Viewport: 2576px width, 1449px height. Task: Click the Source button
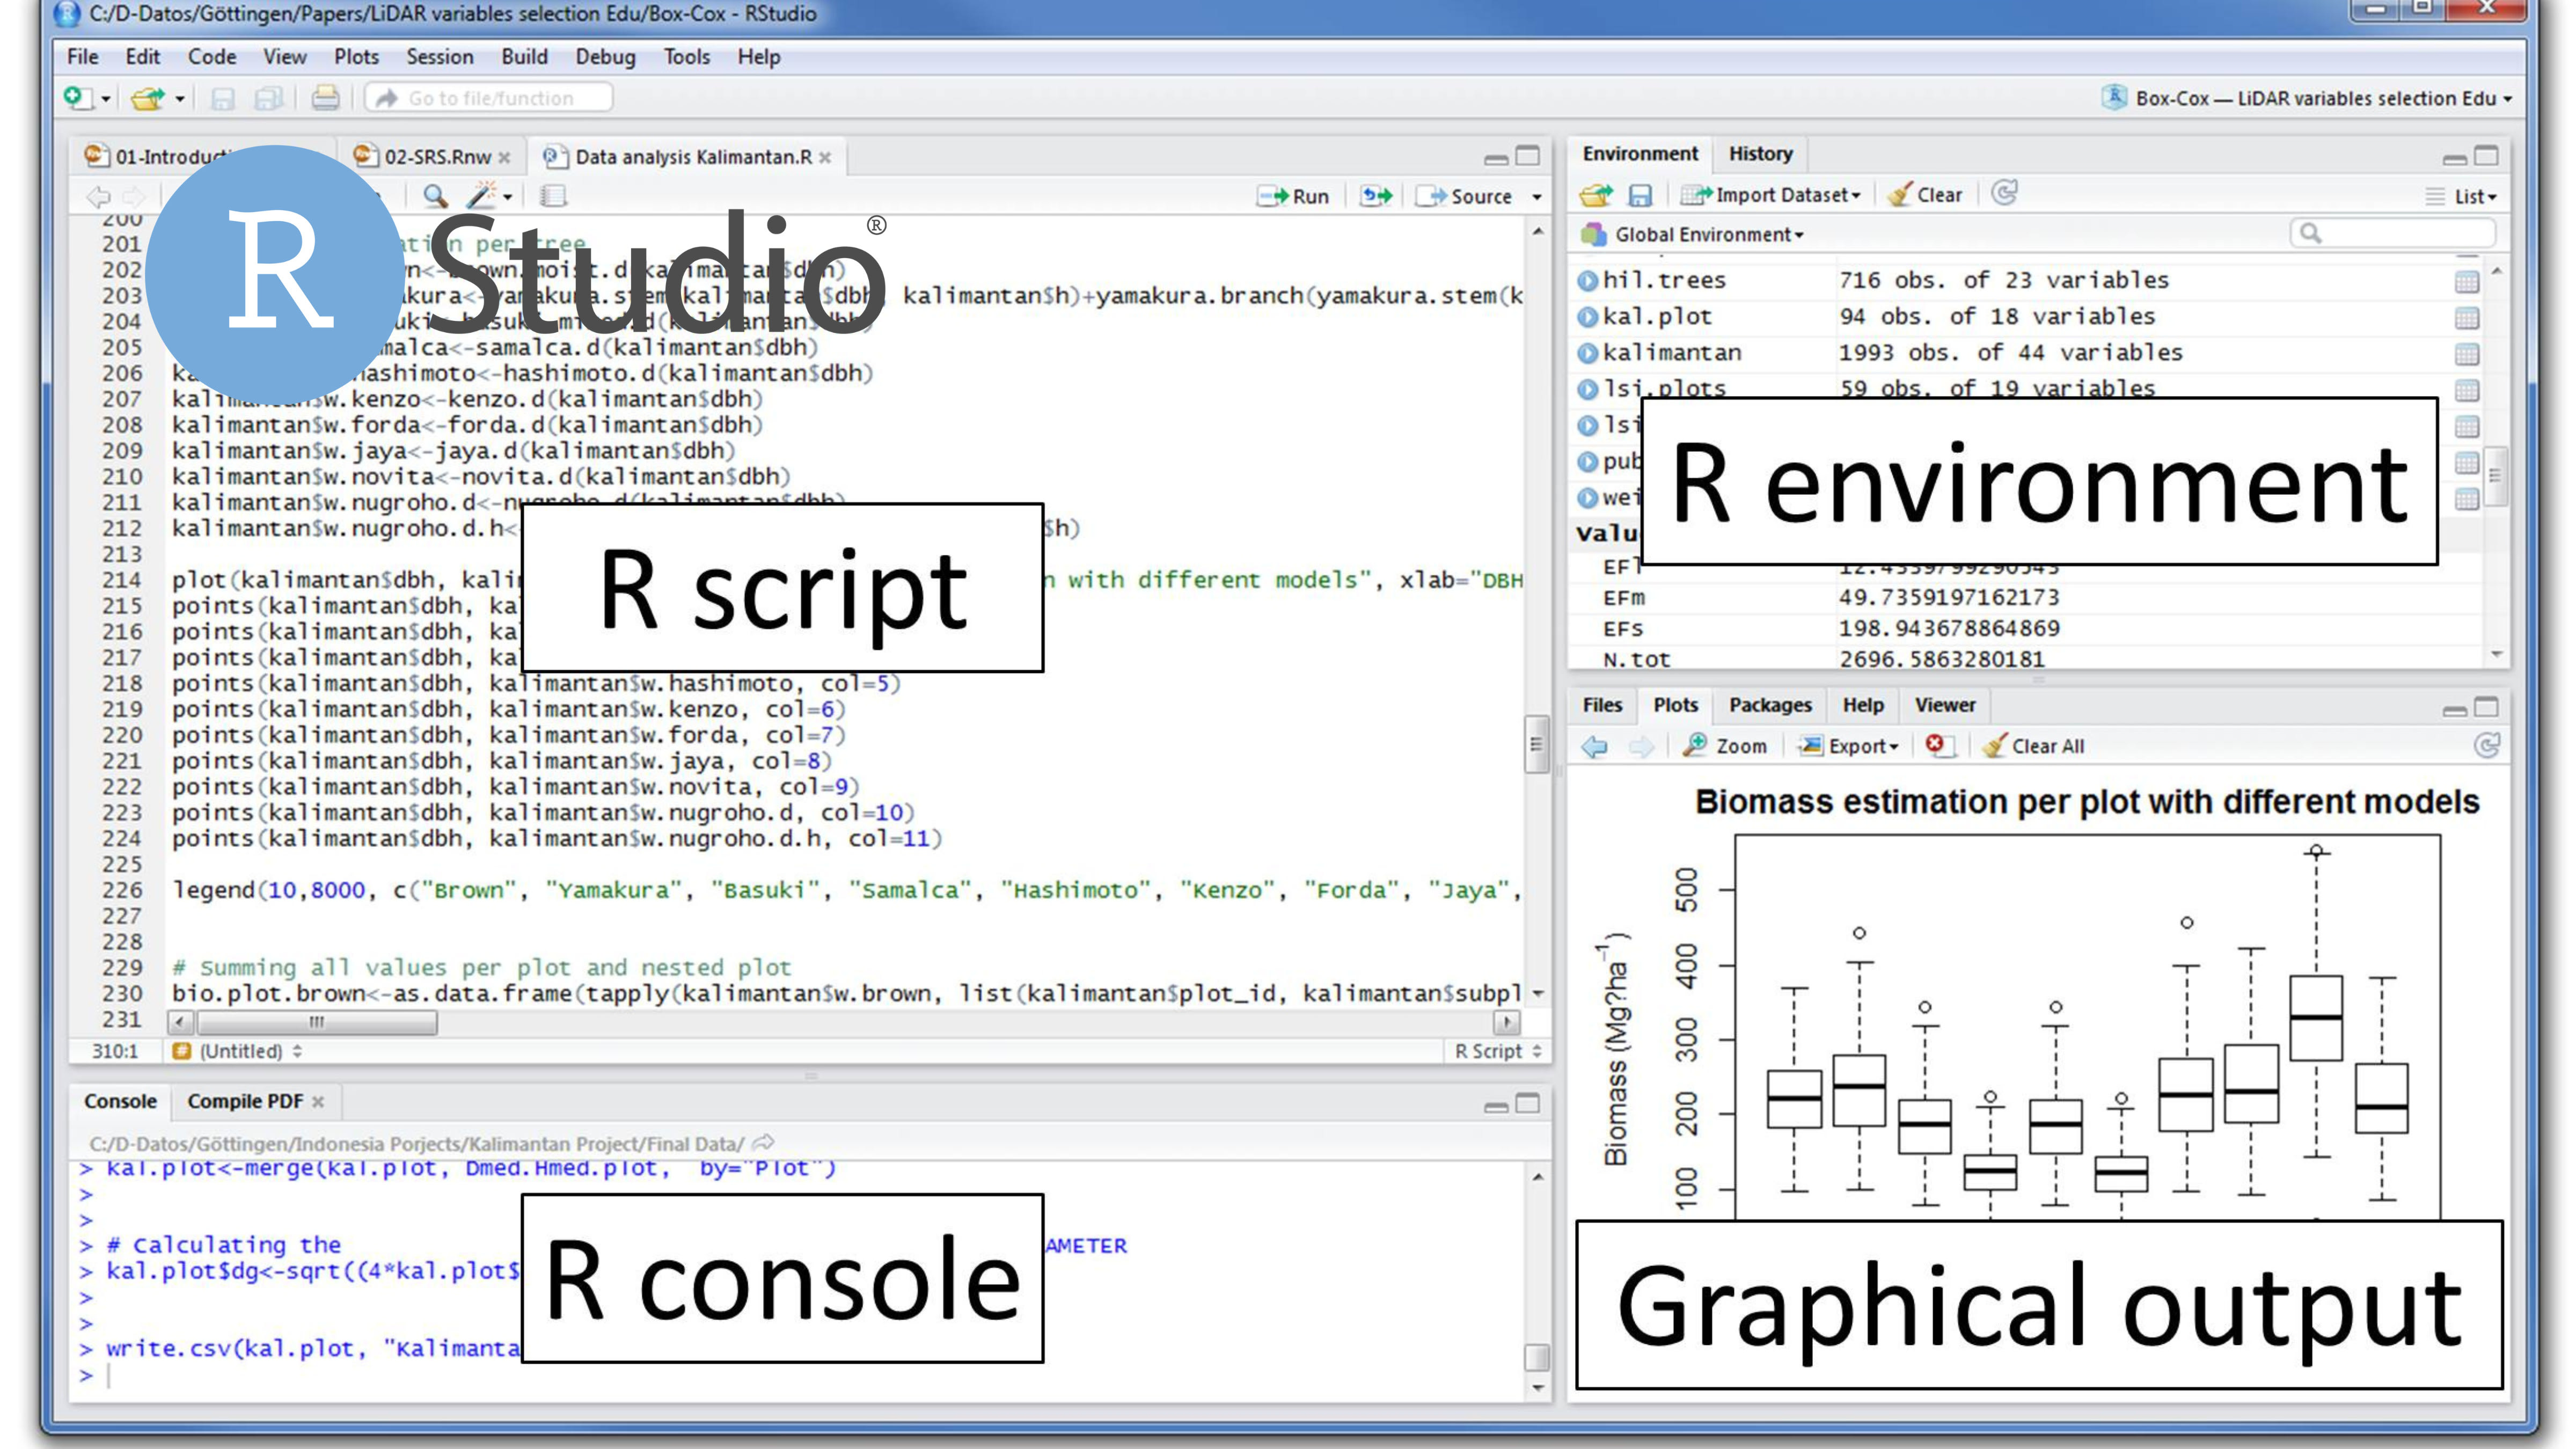[1465, 196]
